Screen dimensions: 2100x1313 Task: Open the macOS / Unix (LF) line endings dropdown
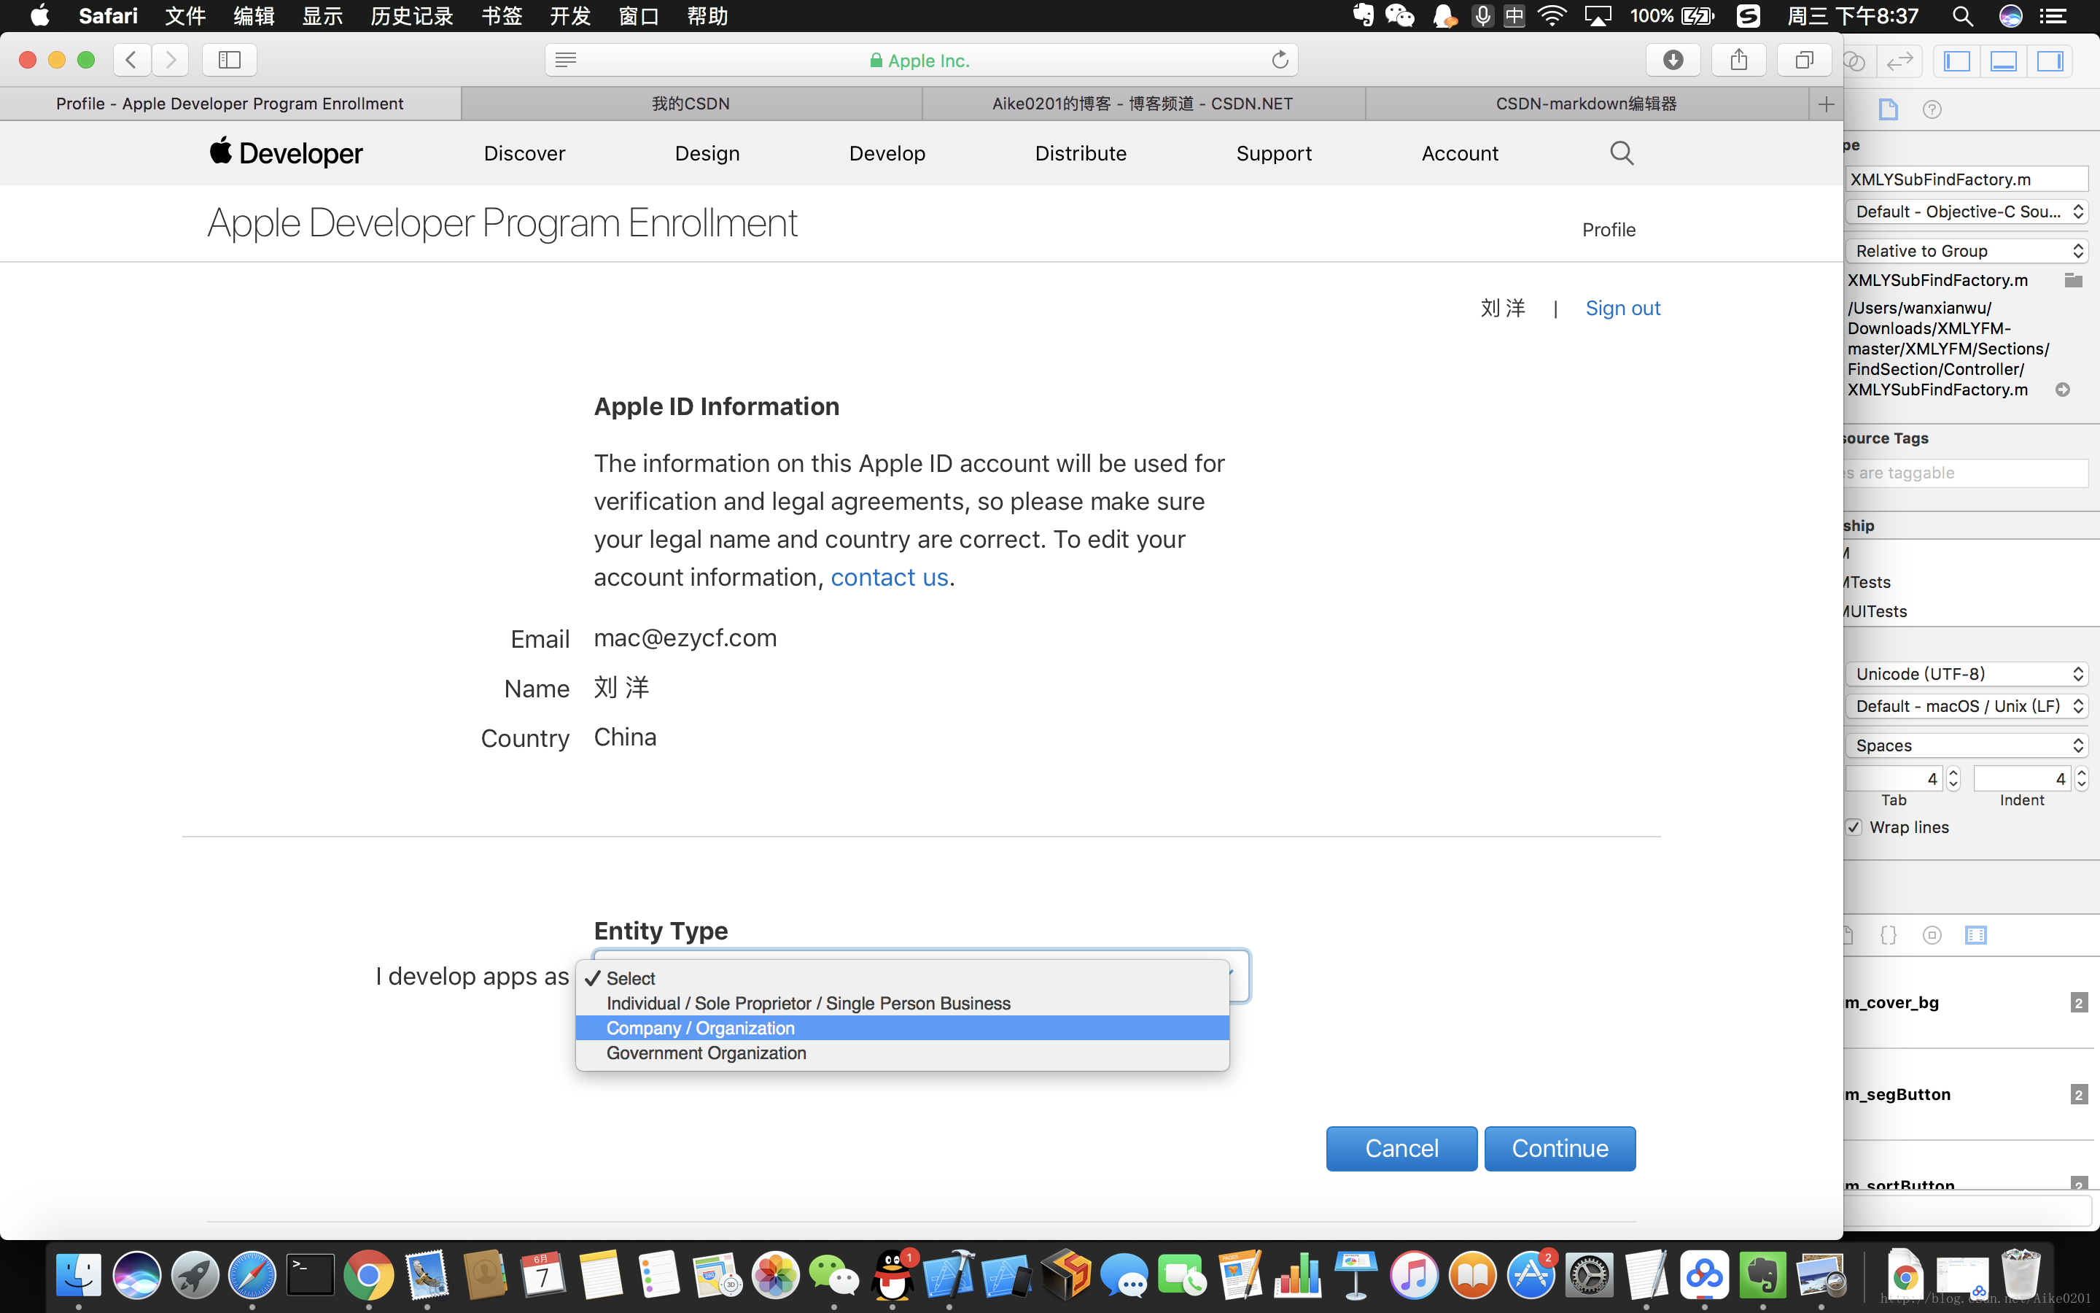(1967, 706)
